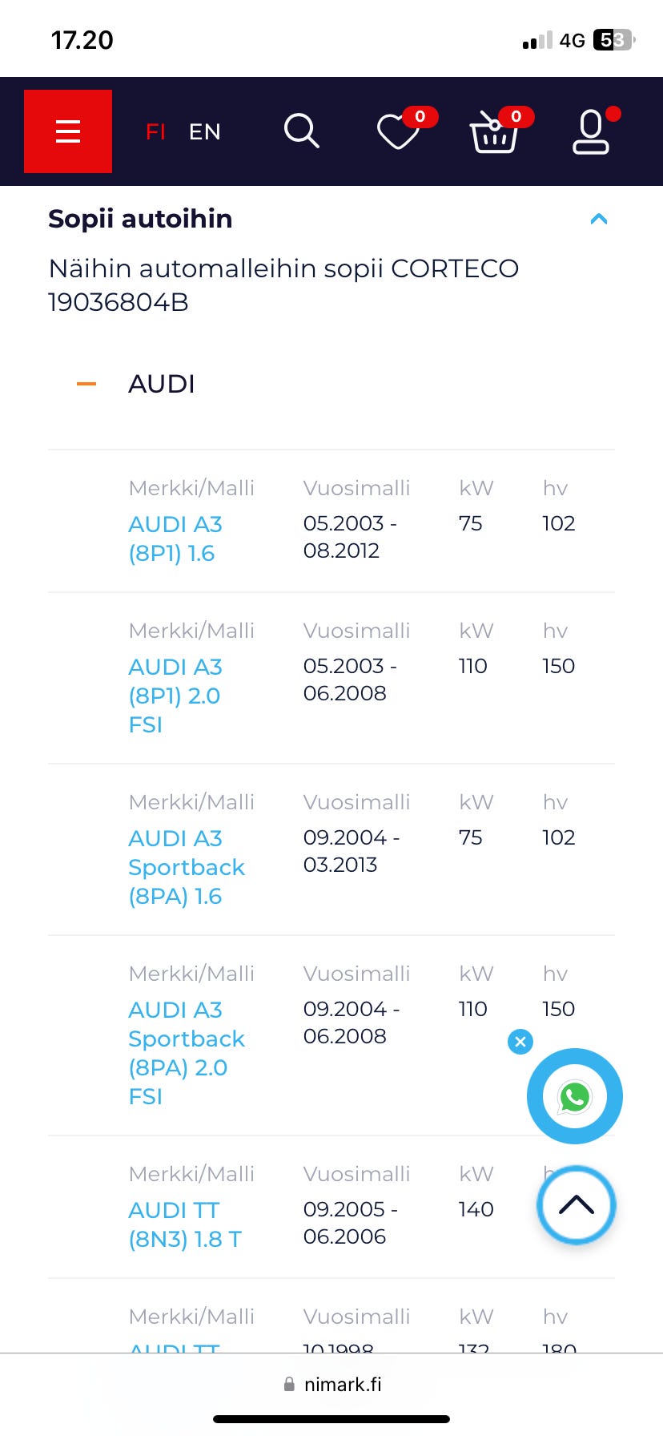The width and height of the screenshot is (663, 1436).
Task: Open the red hamburger menu
Action: tap(68, 131)
